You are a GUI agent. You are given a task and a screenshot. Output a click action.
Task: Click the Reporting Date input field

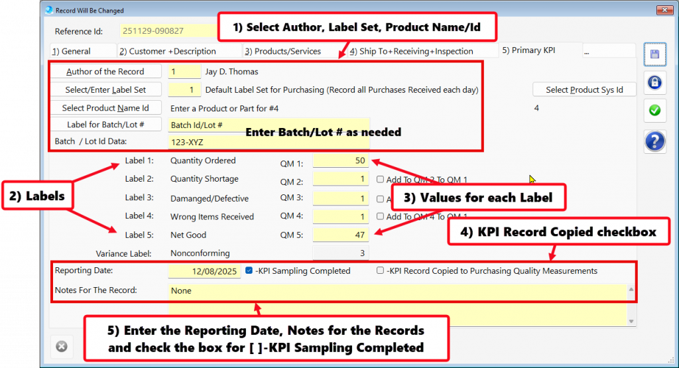[x=204, y=271]
